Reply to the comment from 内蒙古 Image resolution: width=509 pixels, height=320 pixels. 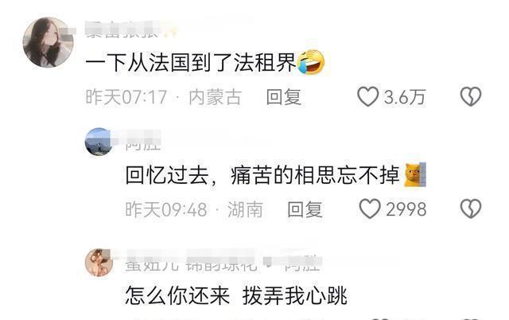[284, 97]
